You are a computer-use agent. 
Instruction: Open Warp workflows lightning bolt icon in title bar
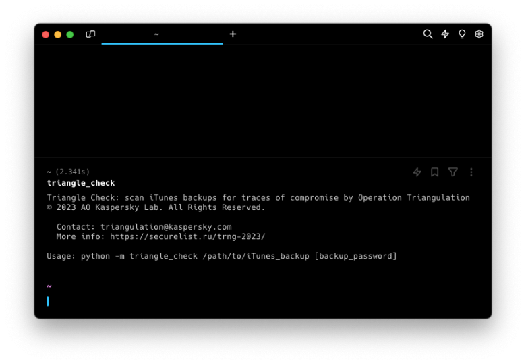445,34
